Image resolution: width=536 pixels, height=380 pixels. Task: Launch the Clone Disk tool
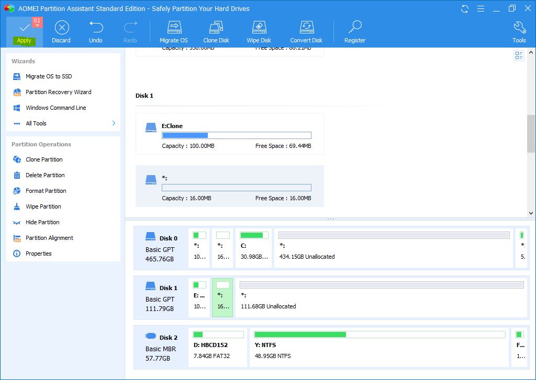(x=216, y=32)
